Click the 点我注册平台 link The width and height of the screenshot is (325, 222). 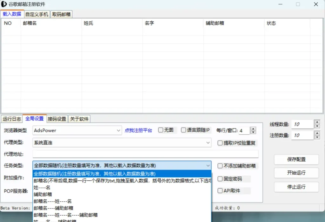click(x=138, y=130)
